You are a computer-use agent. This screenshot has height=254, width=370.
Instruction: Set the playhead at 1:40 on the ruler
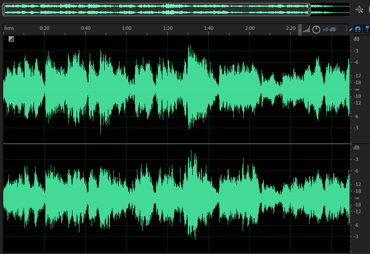(209, 28)
